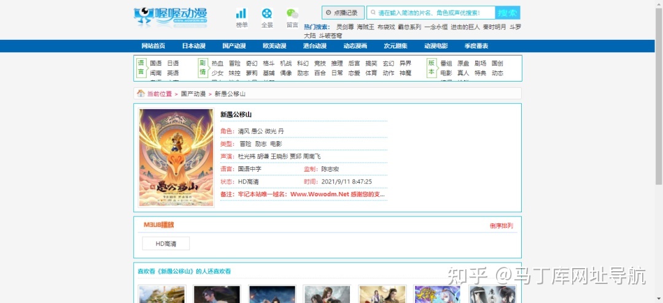Viewport: 663px width, 303px height.
Task: Open the 国产动漫 nav menu item
Action: pos(234,46)
